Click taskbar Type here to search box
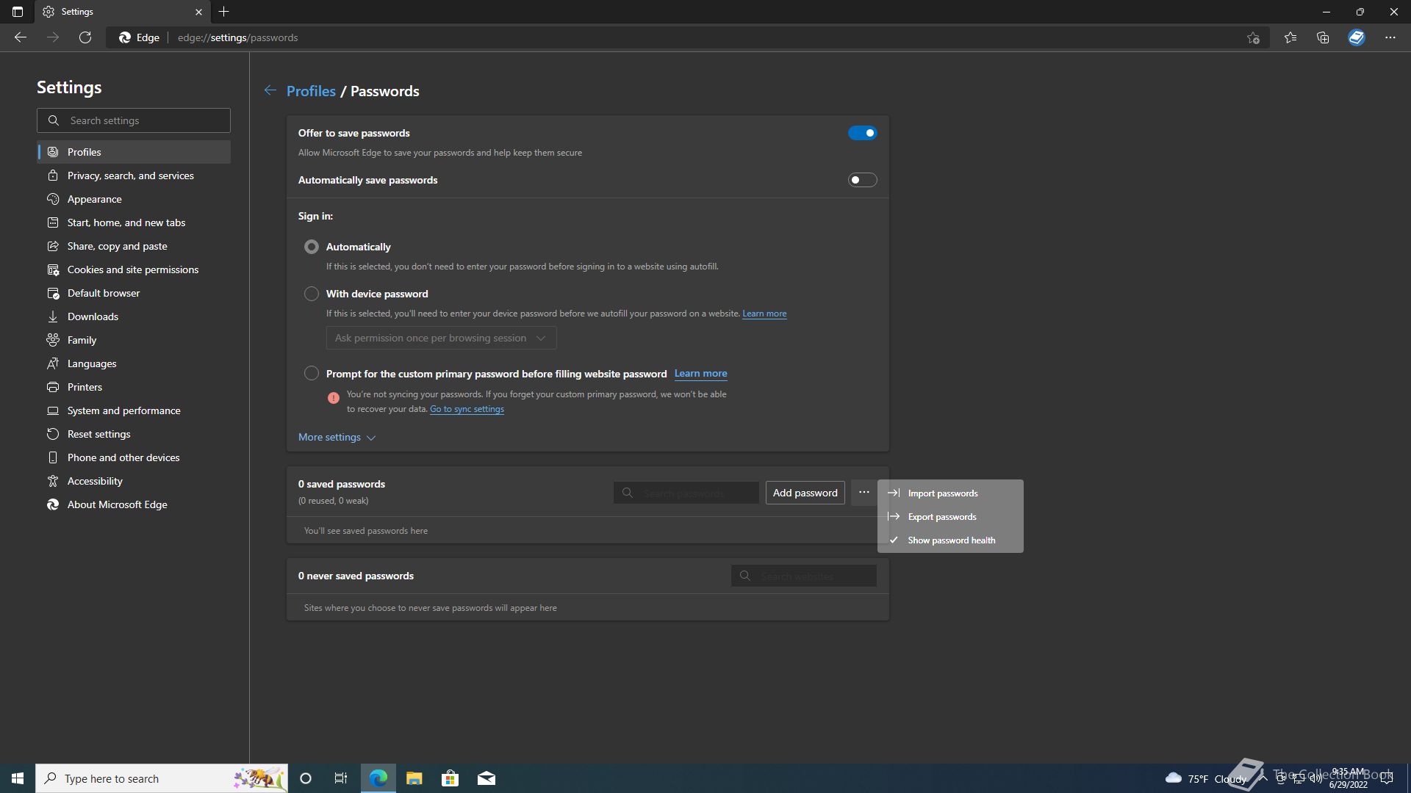Screen dimensions: 1411x793 [162, 778]
